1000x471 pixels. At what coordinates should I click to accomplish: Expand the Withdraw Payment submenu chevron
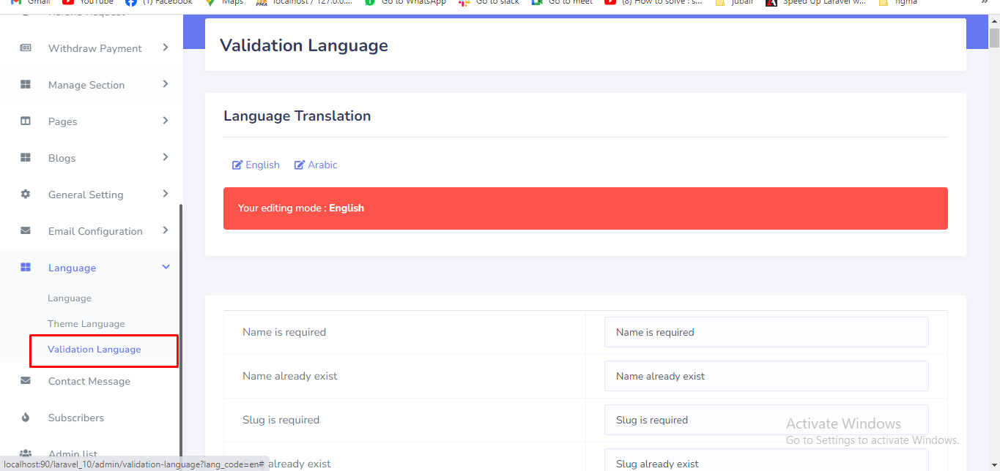tap(166, 48)
